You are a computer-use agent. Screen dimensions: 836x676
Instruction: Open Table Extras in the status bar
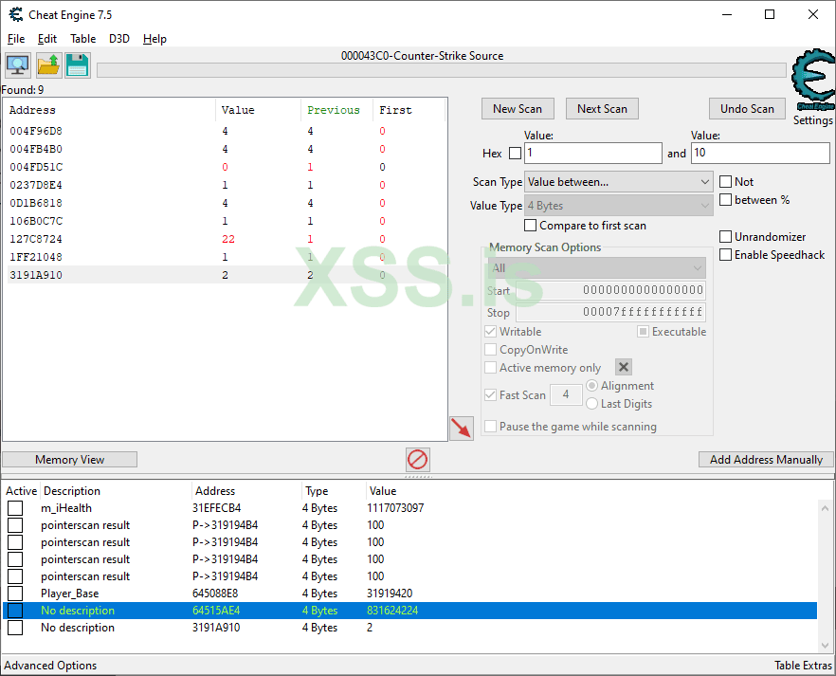point(803,666)
